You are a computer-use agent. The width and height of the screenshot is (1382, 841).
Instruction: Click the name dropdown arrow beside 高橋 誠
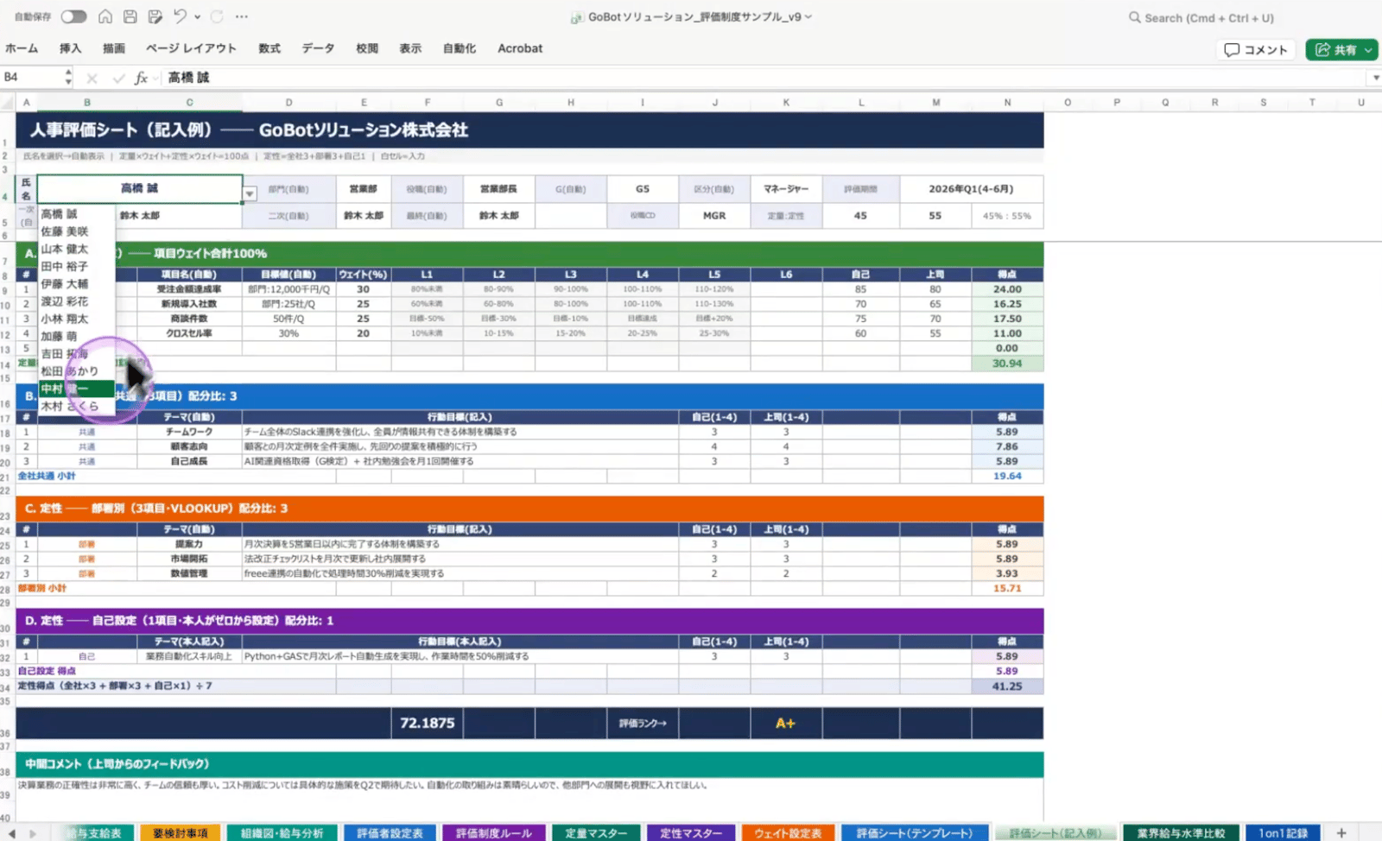coord(250,194)
